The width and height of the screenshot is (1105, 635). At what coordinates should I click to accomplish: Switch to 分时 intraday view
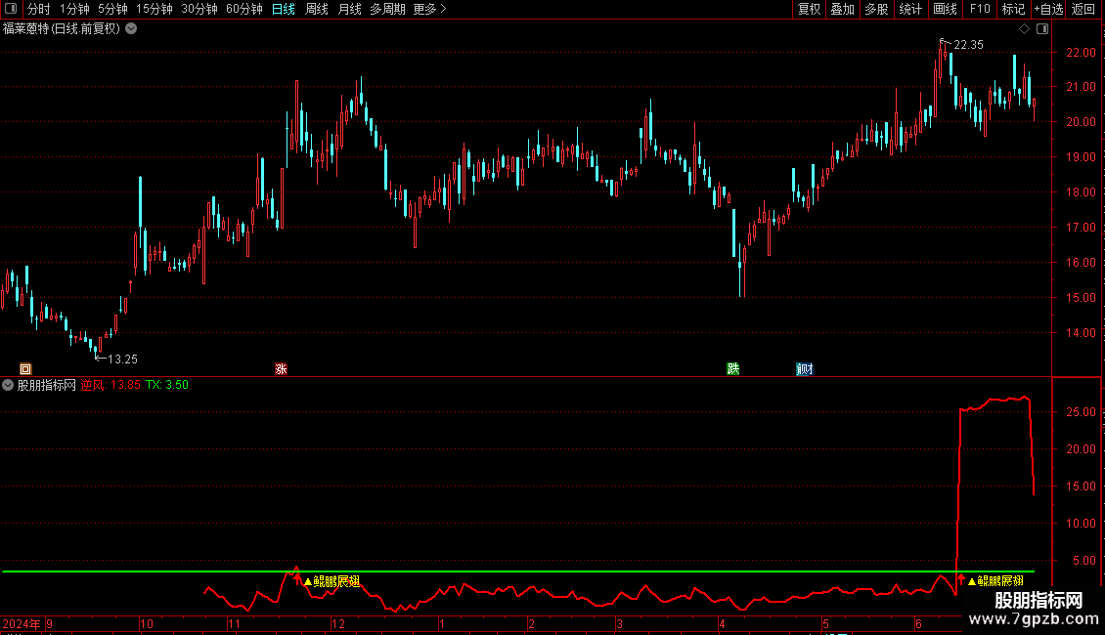tap(39, 9)
